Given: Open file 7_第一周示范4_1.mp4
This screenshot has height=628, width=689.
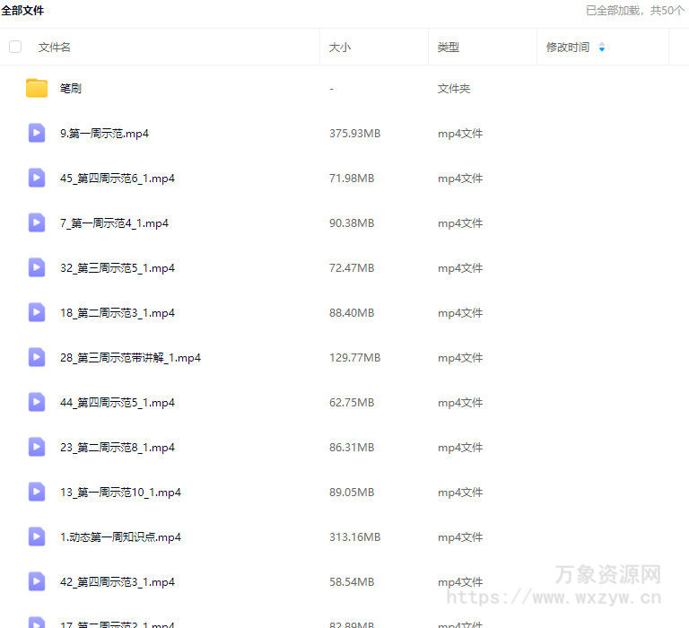Looking at the screenshot, I should 114,223.
